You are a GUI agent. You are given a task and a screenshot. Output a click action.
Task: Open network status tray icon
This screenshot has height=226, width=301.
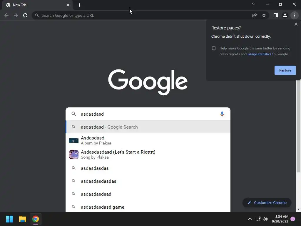258,219
